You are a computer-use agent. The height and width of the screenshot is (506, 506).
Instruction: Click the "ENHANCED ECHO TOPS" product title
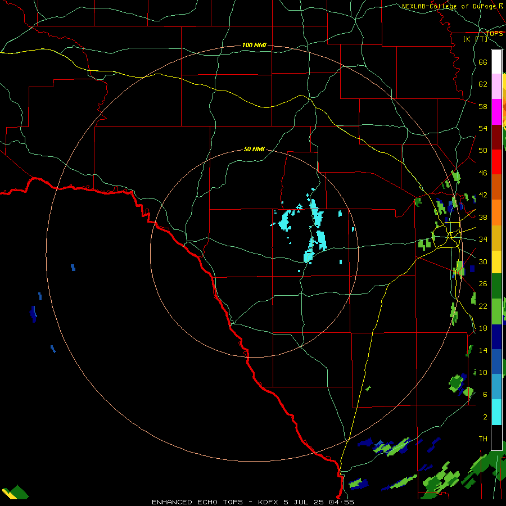(x=197, y=502)
